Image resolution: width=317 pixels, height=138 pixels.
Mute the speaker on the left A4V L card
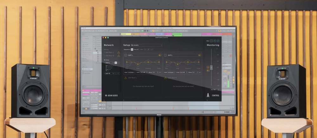160,55
